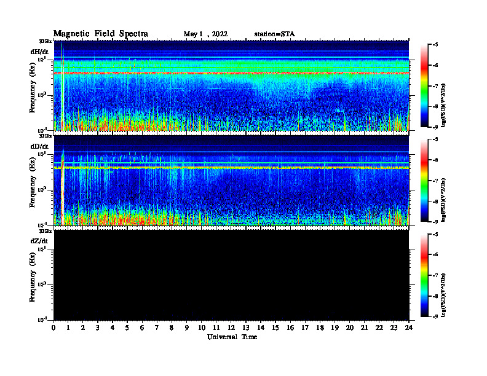Screen dimensions: 487x376
Task: Click the '32Hz' label atop the dH/dt panel
Action: (46, 41)
